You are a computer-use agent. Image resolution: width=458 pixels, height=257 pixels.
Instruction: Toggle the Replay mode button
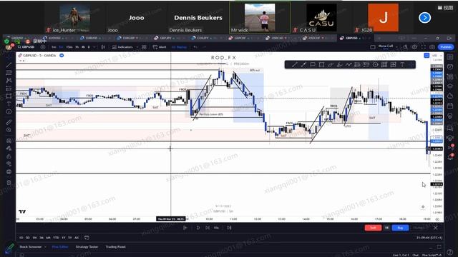click(x=179, y=47)
